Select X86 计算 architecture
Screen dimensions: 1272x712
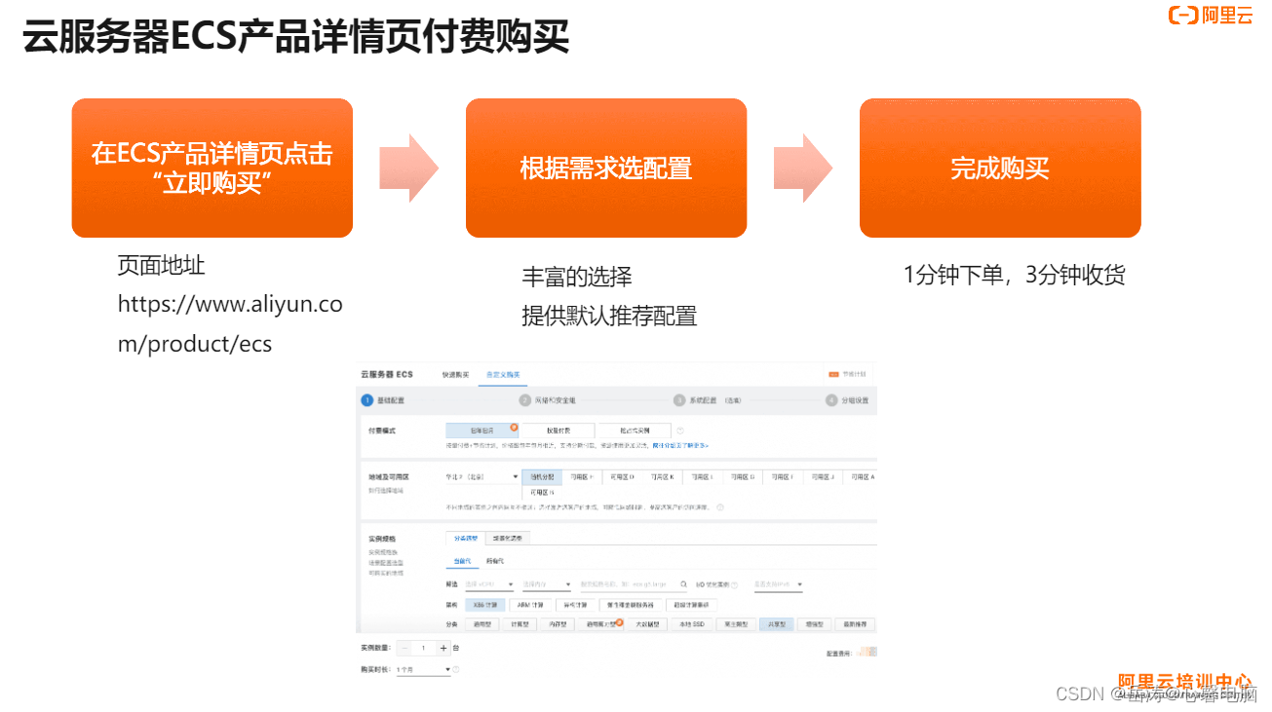[x=485, y=605]
